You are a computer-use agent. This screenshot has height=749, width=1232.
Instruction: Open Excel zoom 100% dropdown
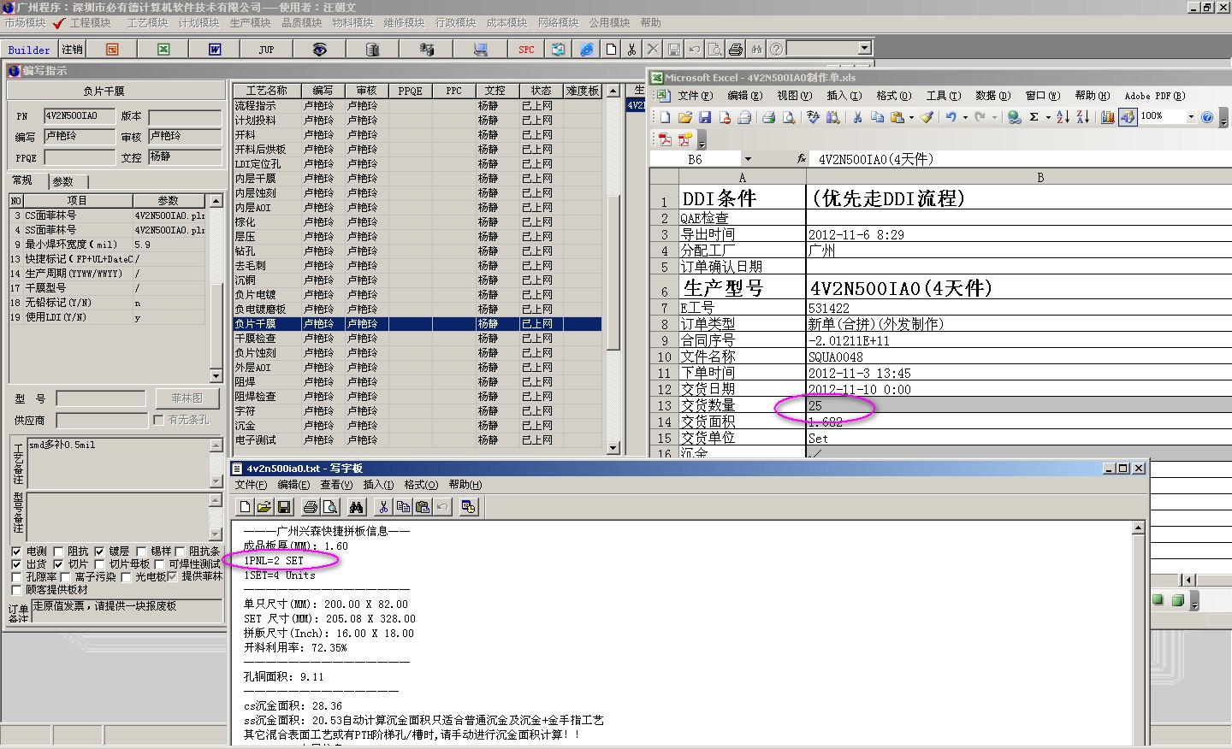pyautogui.click(x=1191, y=116)
